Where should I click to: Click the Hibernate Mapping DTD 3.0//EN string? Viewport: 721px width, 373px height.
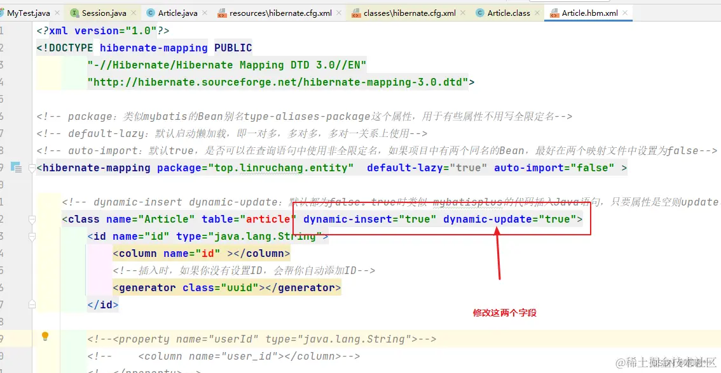227,65
